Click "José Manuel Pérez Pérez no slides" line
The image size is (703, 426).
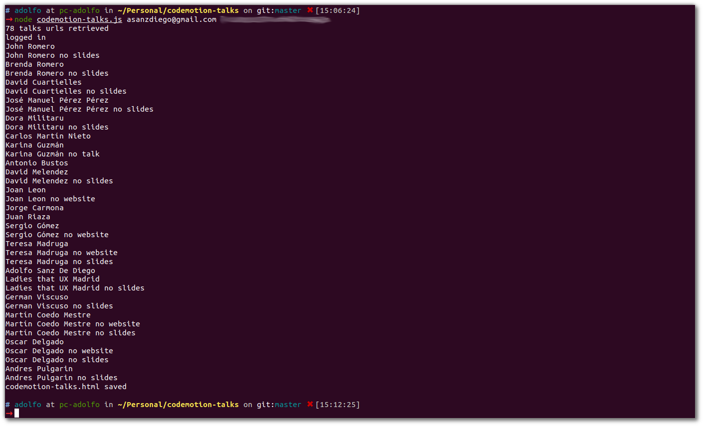click(x=79, y=109)
